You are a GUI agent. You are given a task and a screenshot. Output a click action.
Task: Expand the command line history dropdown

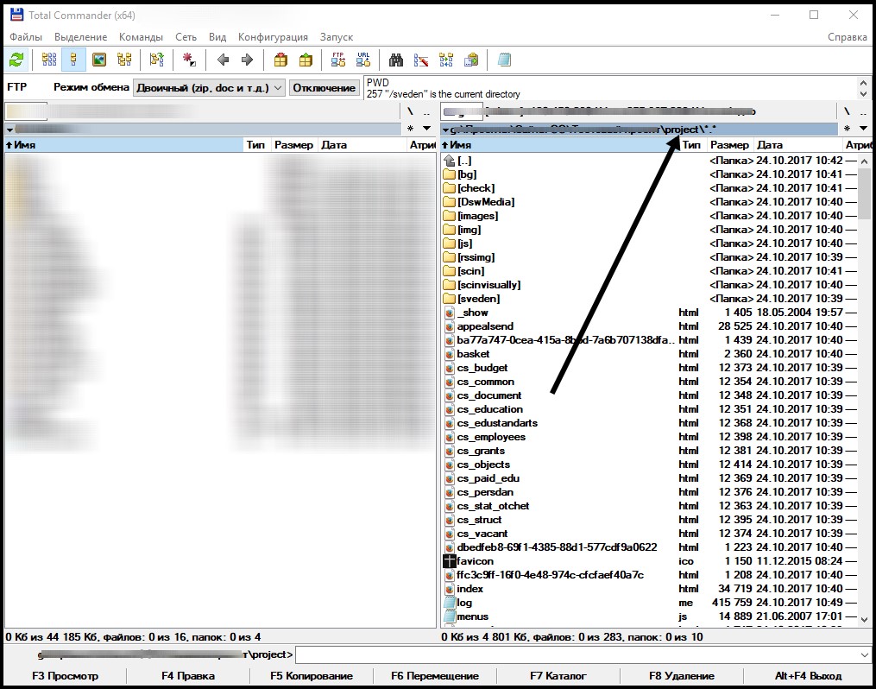pos(866,655)
